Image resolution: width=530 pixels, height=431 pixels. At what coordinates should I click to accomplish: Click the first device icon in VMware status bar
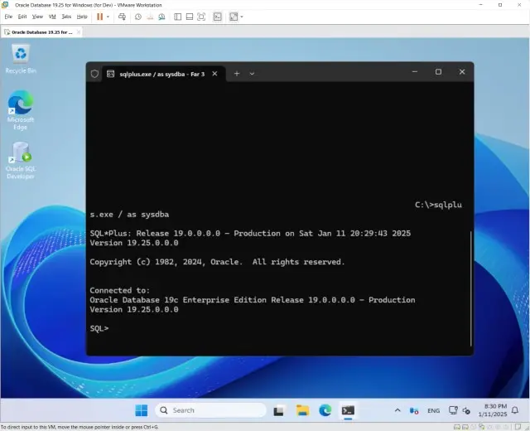pyautogui.click(x=457, y=427)
